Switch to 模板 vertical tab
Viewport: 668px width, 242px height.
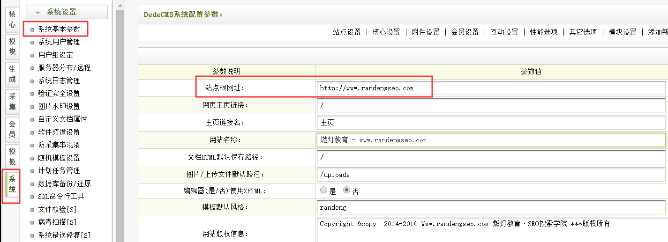12,157
